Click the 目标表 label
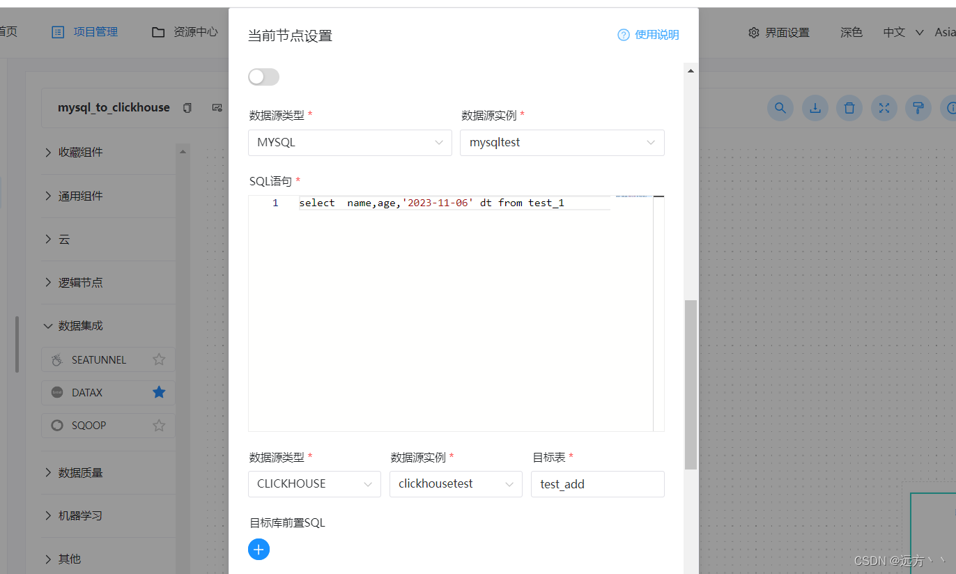The height and width of the screenshot is (574, 956). (x=548, y=458)
